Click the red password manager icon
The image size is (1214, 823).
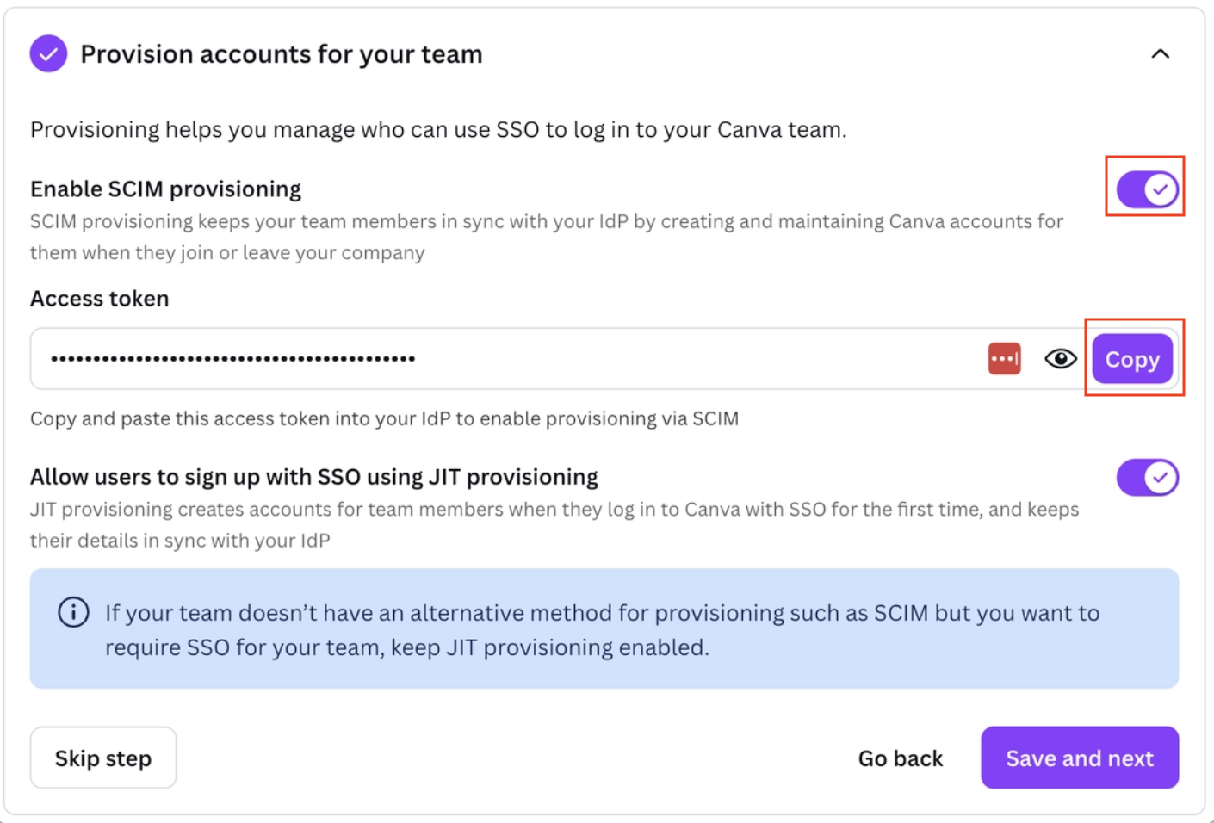coord(1004,359)
